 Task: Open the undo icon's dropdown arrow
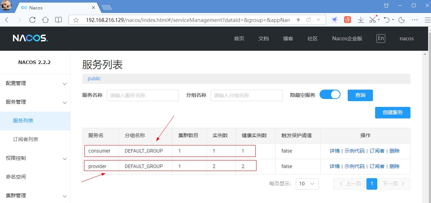pyautogui.click(x=393, y=20)
